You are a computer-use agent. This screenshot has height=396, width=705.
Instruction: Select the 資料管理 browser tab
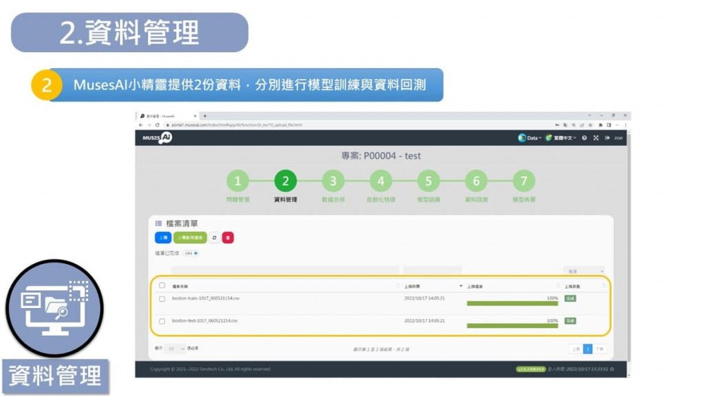pyautogui.click(x=167, y=115)
